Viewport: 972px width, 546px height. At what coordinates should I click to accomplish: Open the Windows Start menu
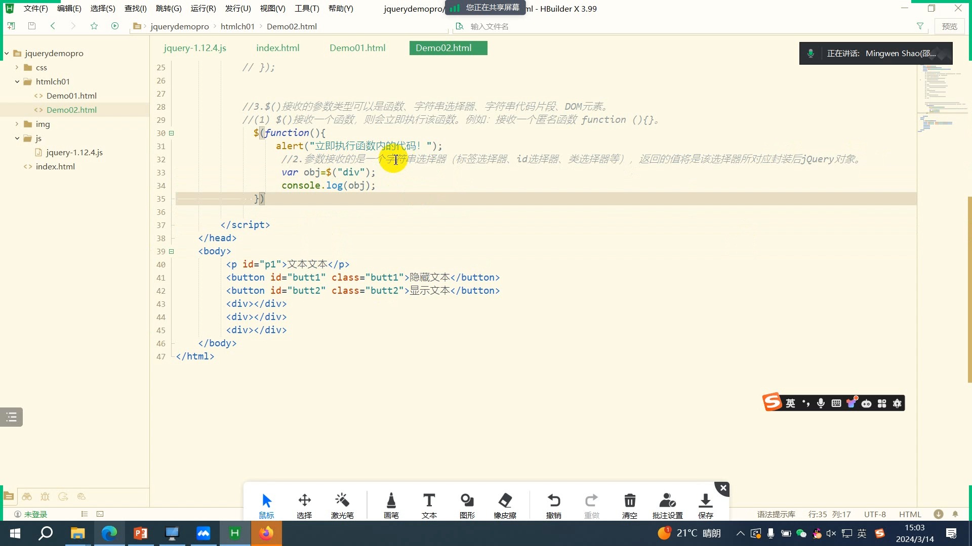15,533
